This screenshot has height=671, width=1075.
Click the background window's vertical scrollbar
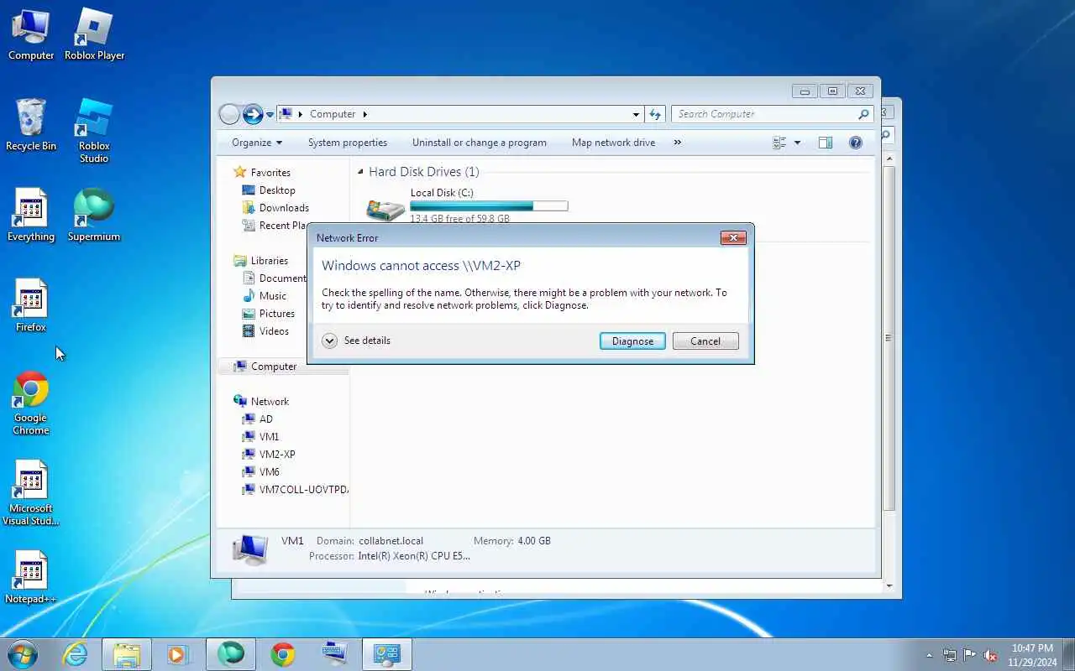[889, 338]
